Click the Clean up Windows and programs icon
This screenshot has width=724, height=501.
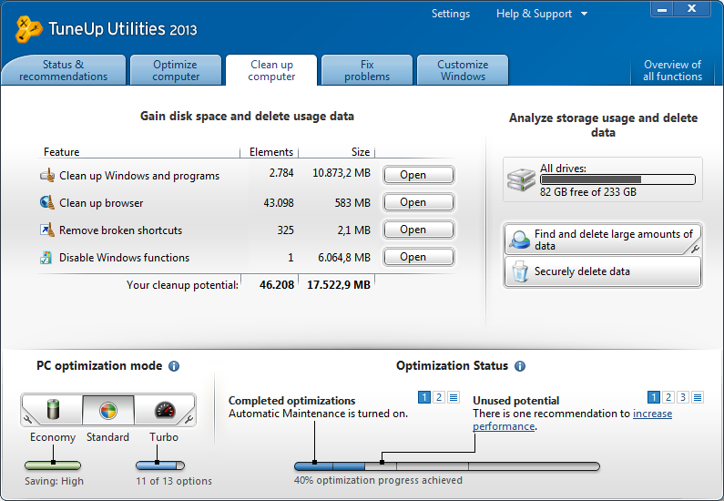pos(47,176)
